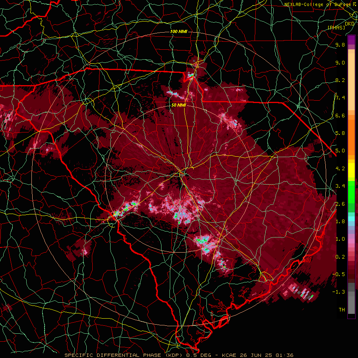Click the DKD unit label above the legend

pyautogui.click(x=350, y=24)
